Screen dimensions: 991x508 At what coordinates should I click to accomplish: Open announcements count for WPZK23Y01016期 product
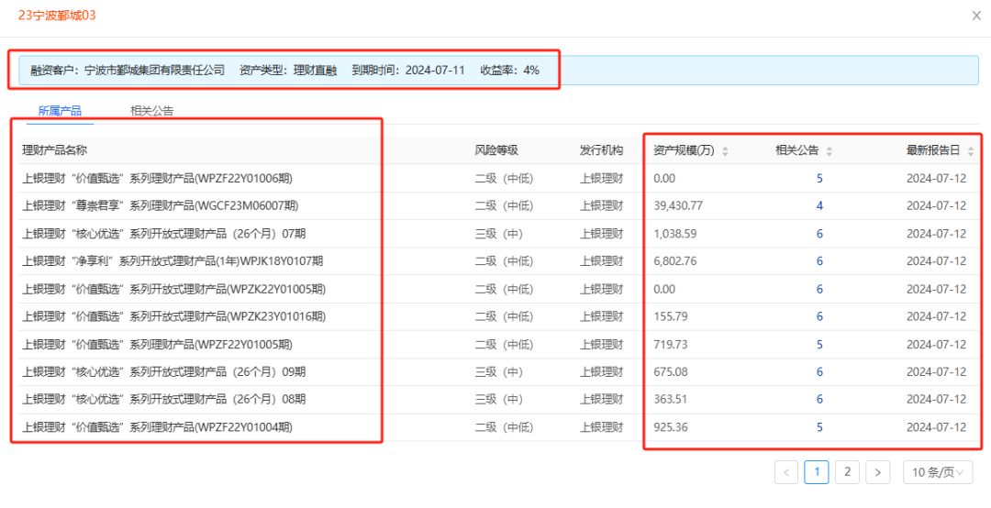(819, 316)
